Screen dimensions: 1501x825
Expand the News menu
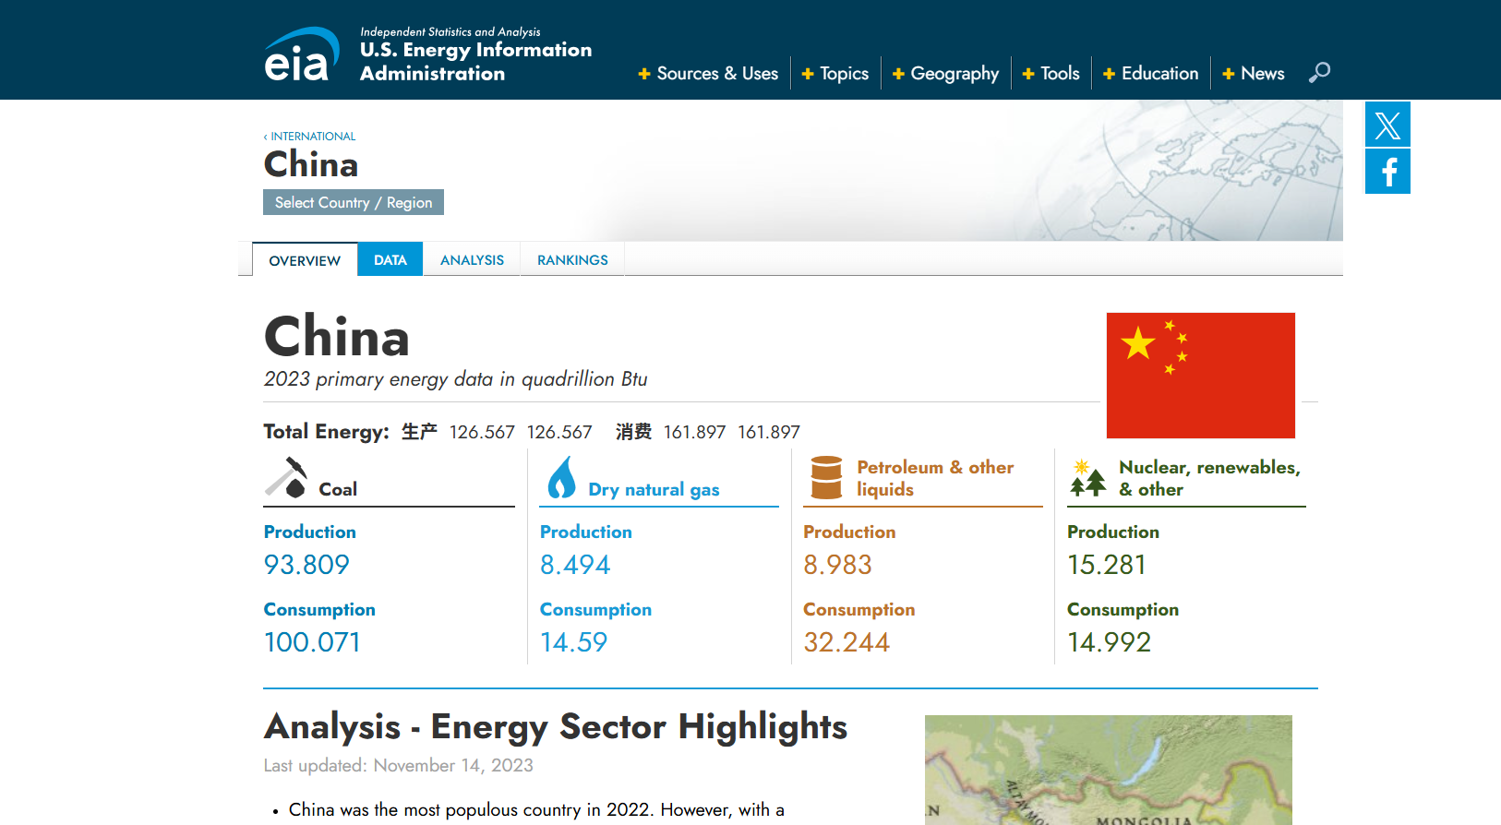[x=1253, y=74]
